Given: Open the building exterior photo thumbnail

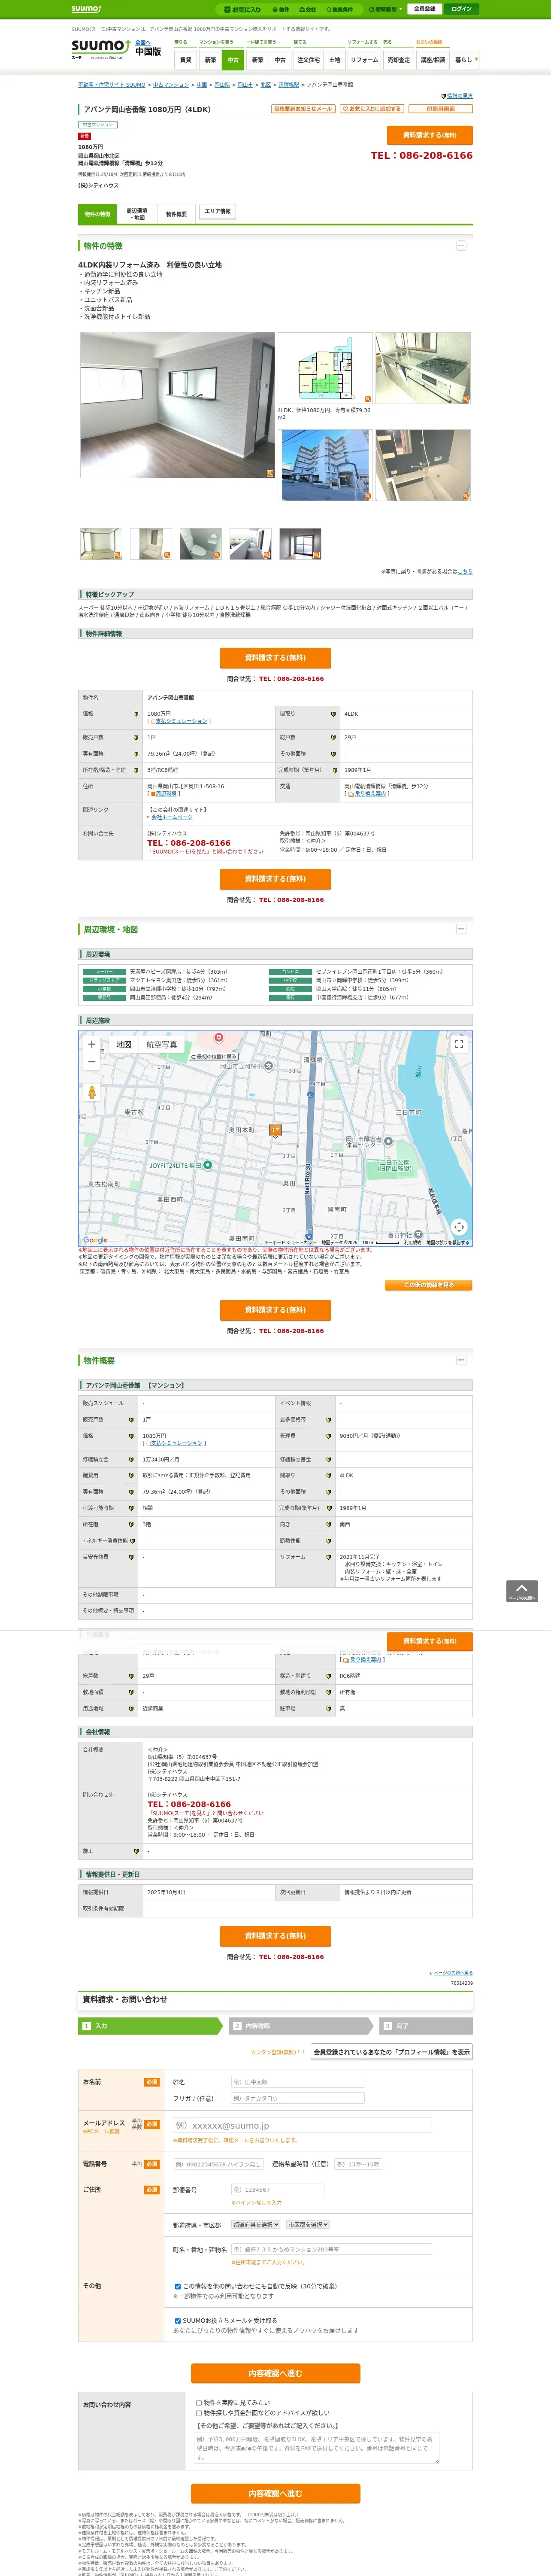Looking at the screenshot, I should pos(324,465).
